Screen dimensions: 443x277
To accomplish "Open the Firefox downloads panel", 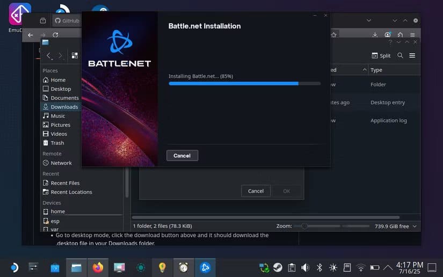I will click(375, 35).
